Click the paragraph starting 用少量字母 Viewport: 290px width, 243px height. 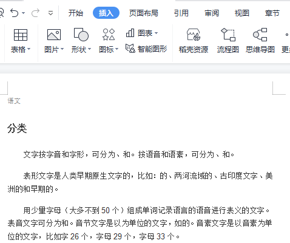point(140,224)
